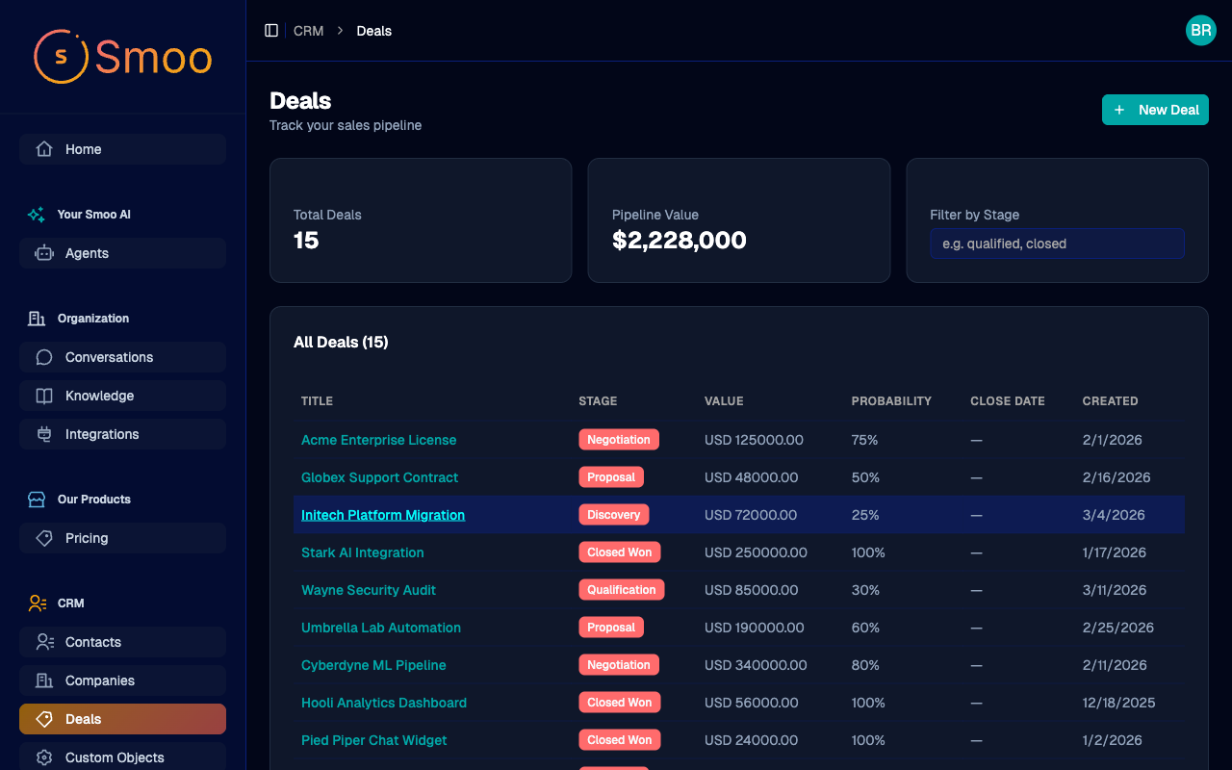Viewport: 1232px width, 770px height.
Task: Click the Pricing tag icon
Action: tap(44, 538)
